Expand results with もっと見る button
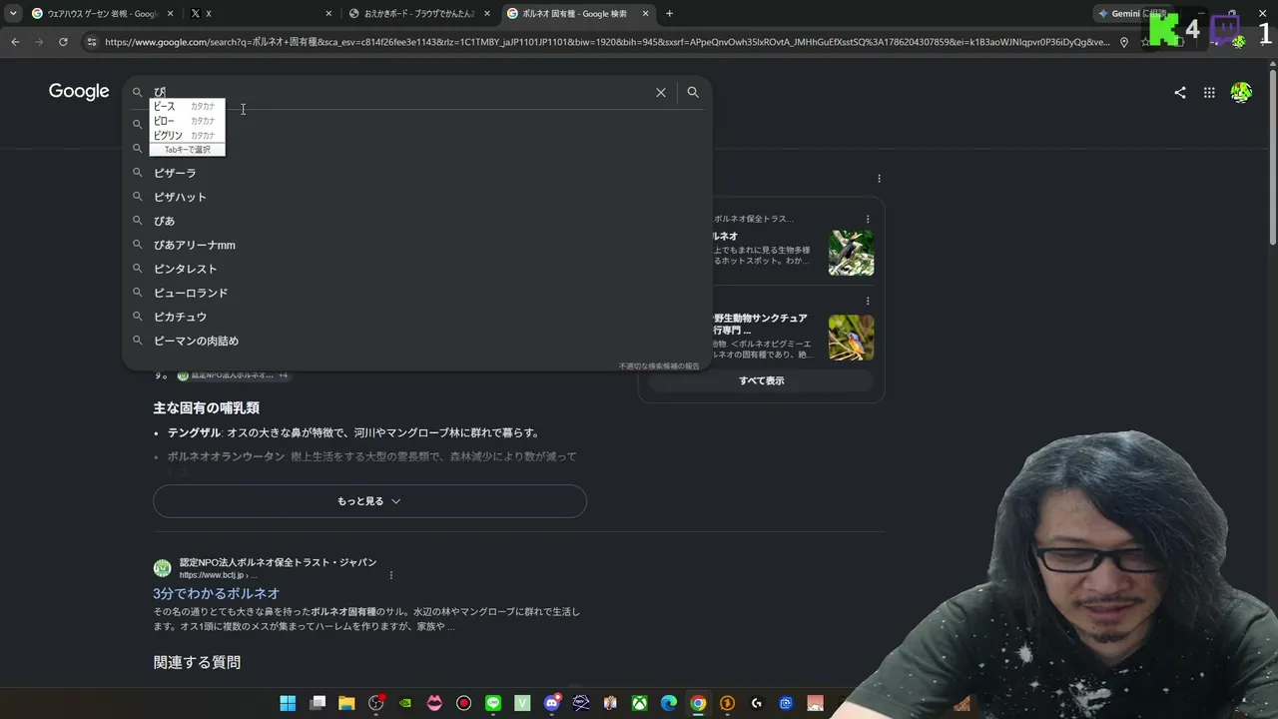Viewport: 1278px width, 719px height. click(x=369, y=501)
